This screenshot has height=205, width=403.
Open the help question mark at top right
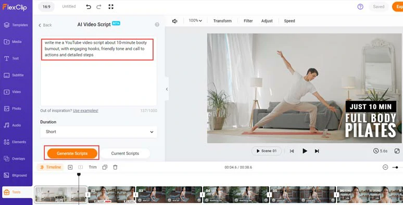tap(360, 7)
